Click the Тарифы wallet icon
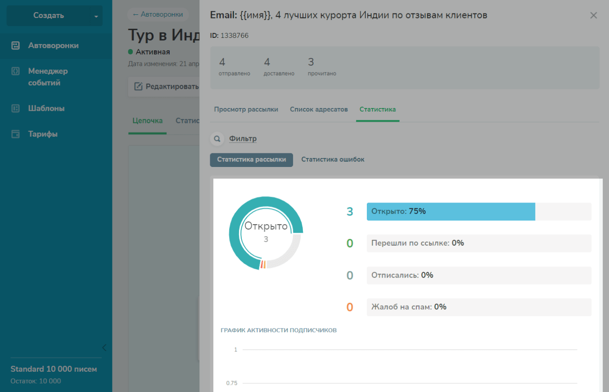609x392 pixels. (16, 134)
